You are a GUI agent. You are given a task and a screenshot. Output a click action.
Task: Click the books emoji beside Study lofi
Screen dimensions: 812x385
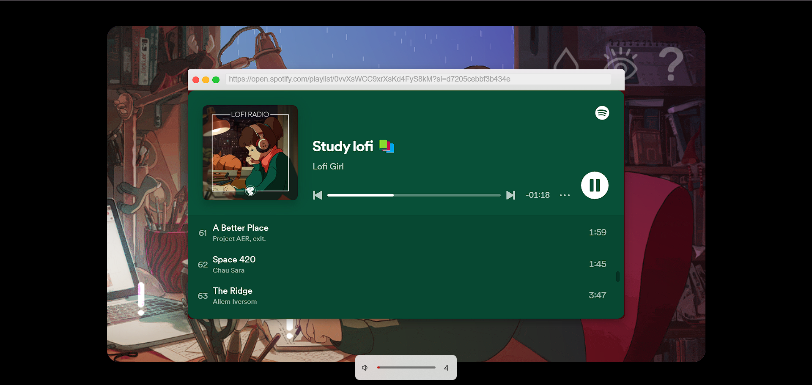(x=387, y=146)
